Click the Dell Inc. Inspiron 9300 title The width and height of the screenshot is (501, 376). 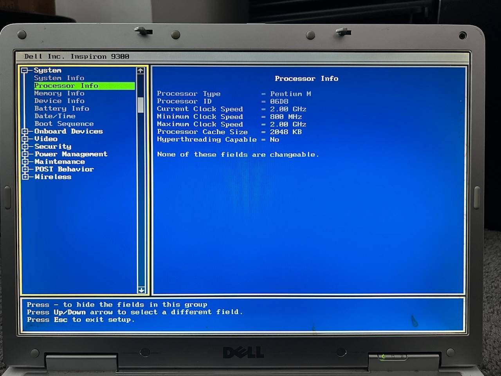(x=77, y=56)
